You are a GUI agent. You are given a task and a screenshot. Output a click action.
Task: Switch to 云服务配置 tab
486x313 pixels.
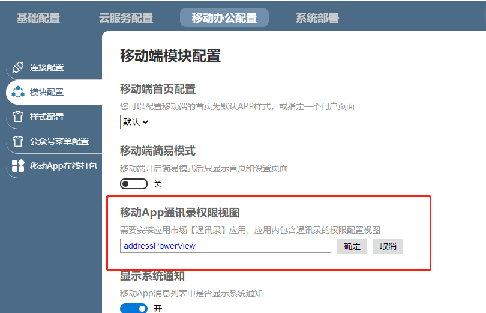point(126,18)
